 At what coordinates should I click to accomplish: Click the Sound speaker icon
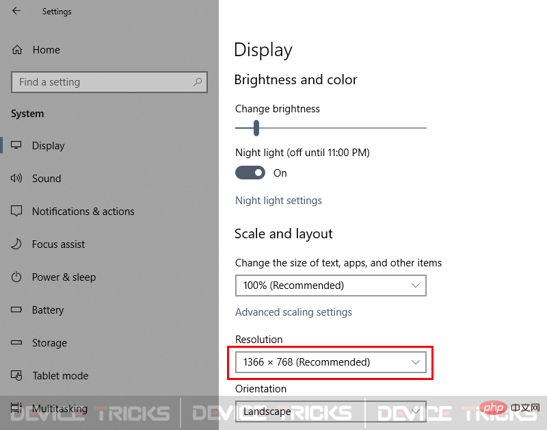(16, 178)
